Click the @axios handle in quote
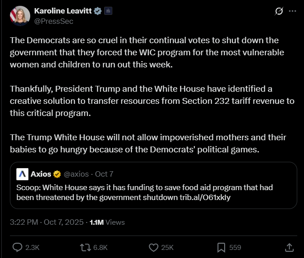 (x=77, y=174)
